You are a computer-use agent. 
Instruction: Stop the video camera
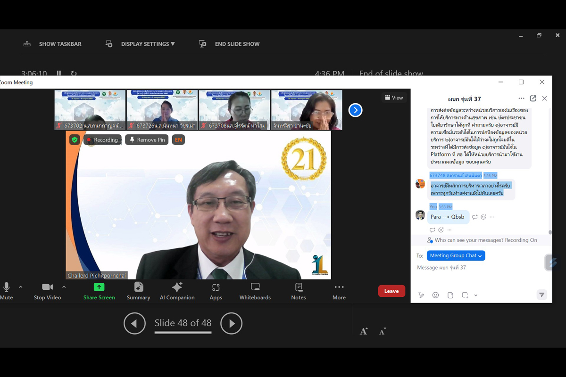point(47,287)
